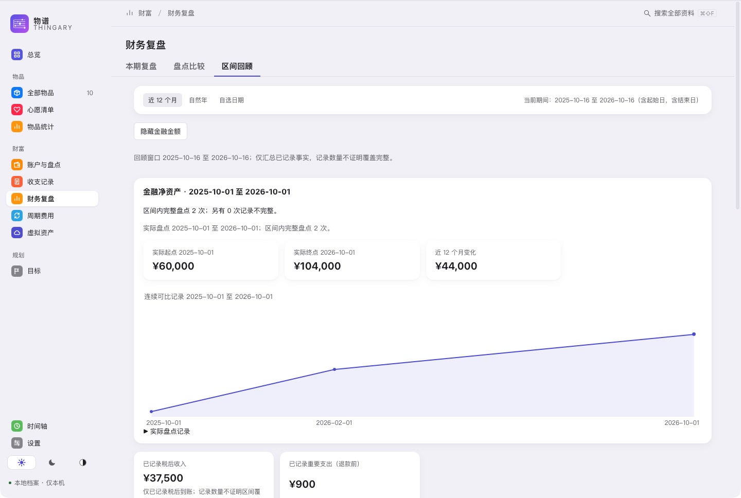Screen dimensions: 741x498
Task: Switch to 本期复盘 tab
Action: click(141, 66)
